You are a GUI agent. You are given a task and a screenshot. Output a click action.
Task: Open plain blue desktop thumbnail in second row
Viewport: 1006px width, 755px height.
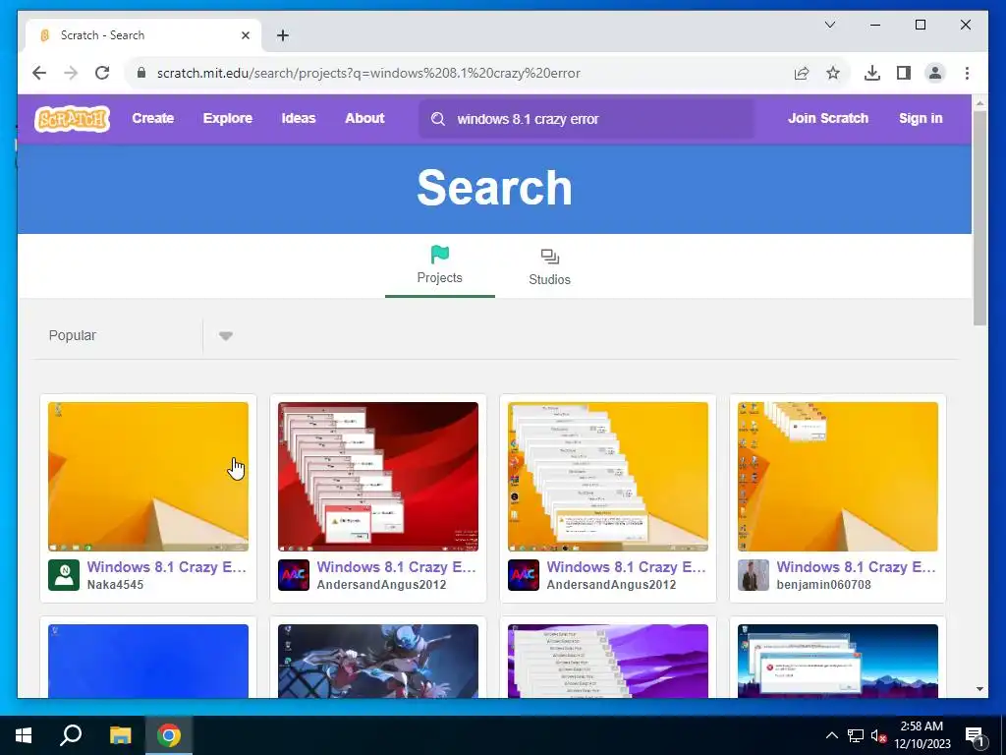click(x=148, y=662)
